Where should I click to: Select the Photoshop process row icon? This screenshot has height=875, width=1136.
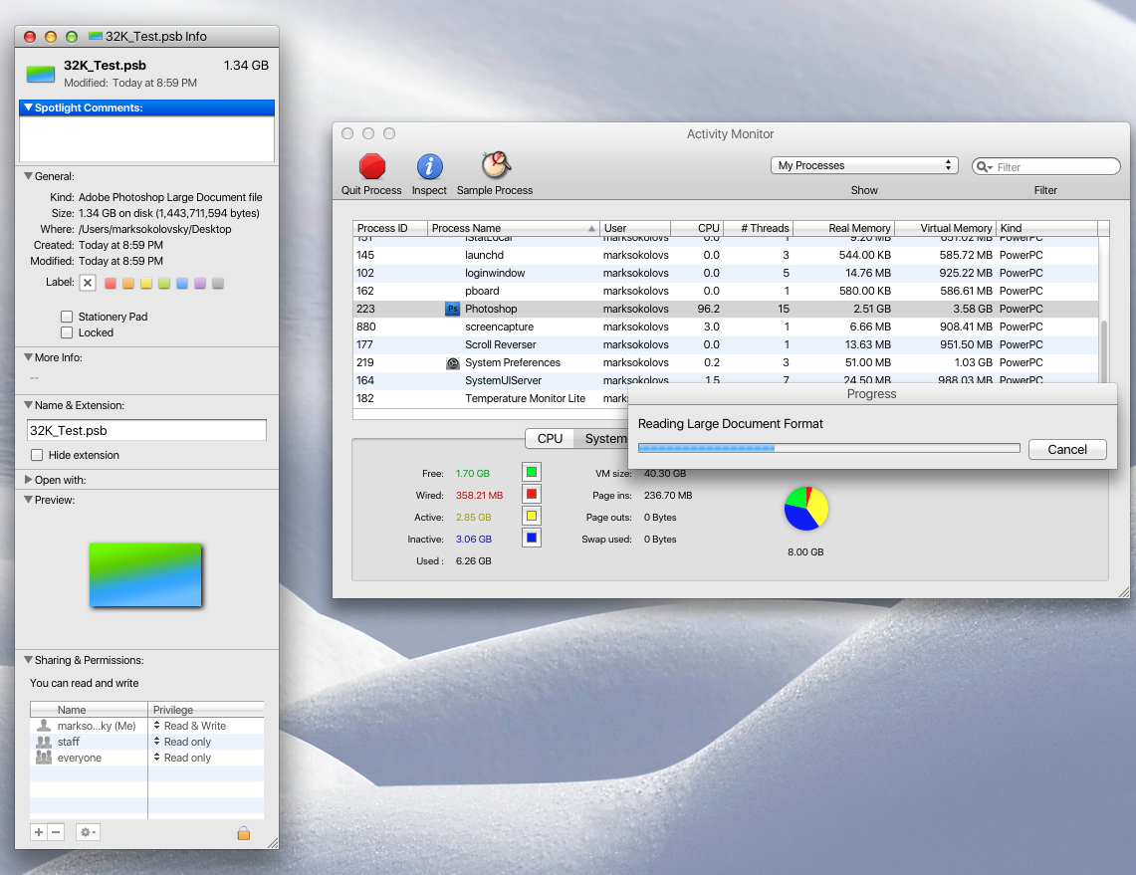[x=452, y=310]
